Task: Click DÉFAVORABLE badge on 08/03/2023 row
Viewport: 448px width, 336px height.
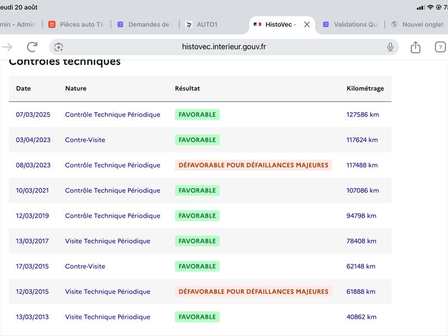Action: pyautogui.click(x=254, y=165)
